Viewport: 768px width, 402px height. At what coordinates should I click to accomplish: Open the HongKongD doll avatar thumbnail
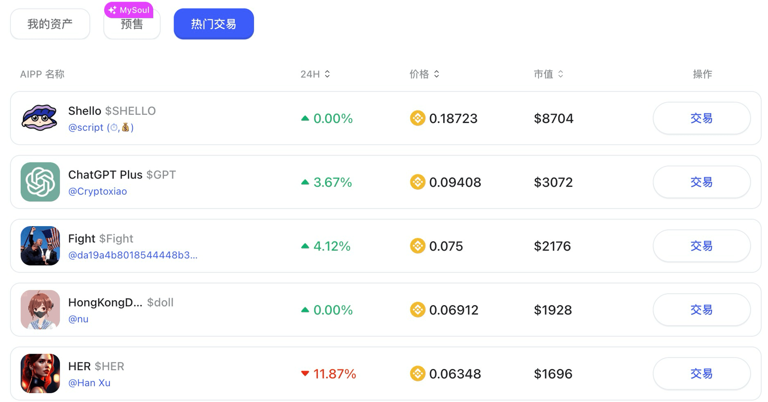tap(40, 310)
